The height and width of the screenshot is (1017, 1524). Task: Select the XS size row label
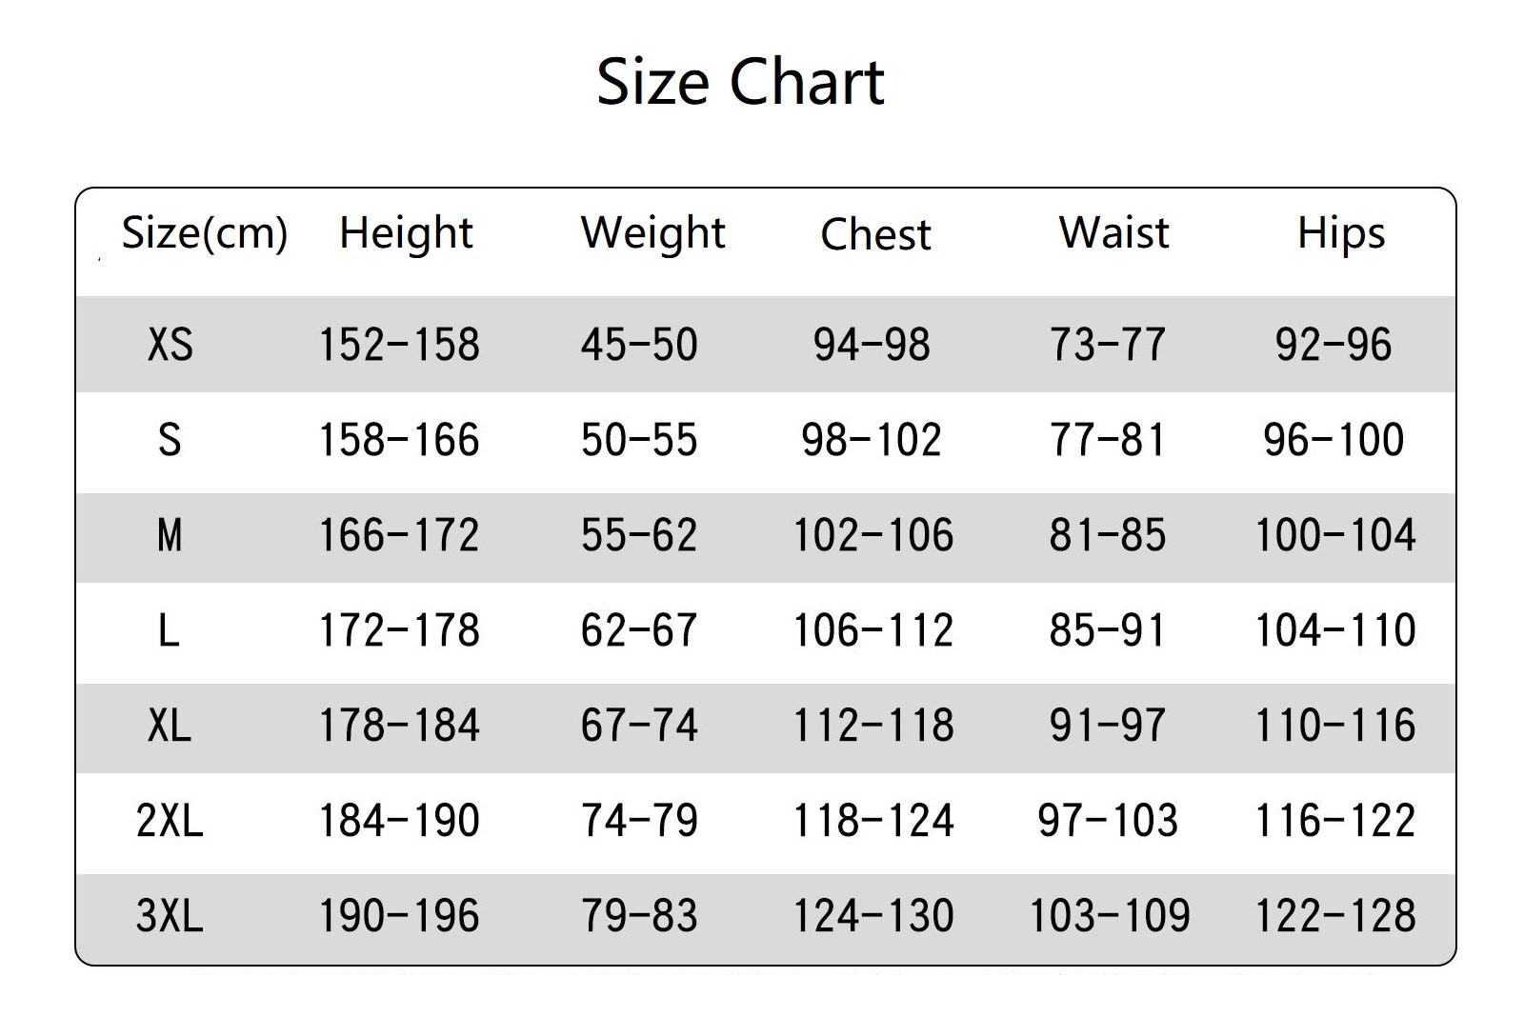170,345
